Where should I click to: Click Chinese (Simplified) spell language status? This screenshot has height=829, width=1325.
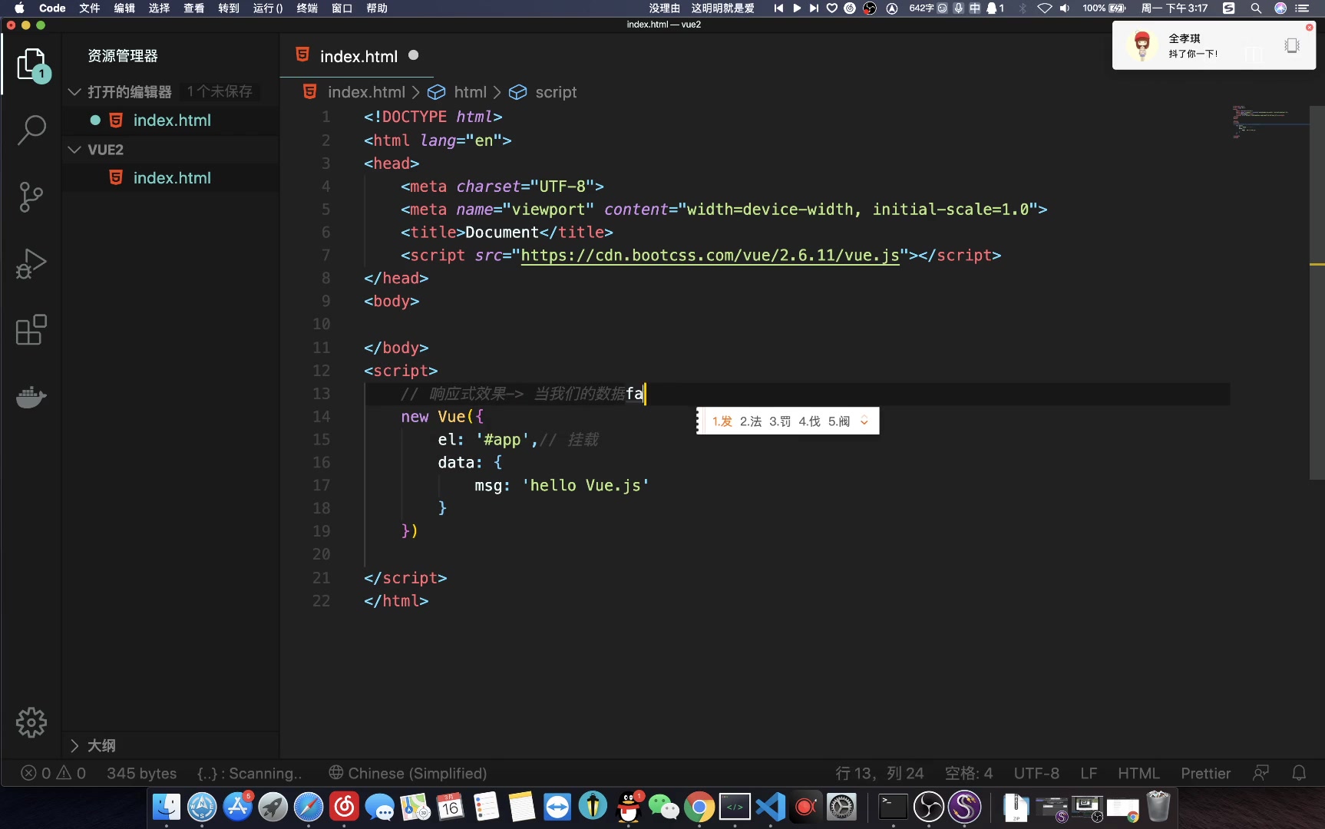(x=408, y=773)
